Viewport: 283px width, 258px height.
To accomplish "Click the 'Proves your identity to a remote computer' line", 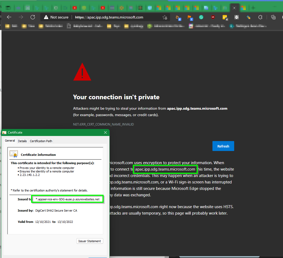I will [47, 168].
